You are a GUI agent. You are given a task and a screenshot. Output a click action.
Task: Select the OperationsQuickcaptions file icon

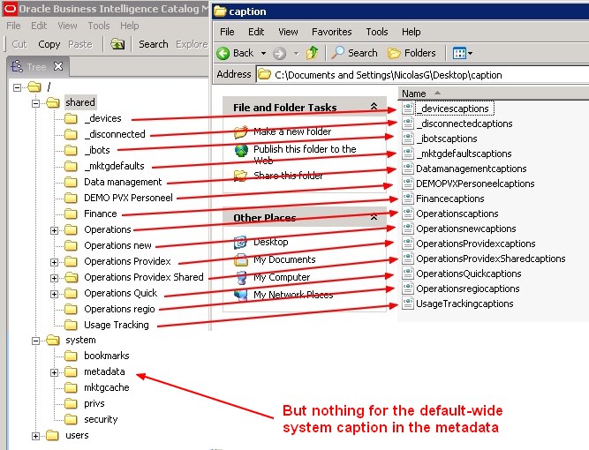point(408,274)
